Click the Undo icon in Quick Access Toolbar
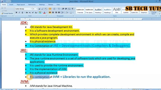 (x=5, y=1)
